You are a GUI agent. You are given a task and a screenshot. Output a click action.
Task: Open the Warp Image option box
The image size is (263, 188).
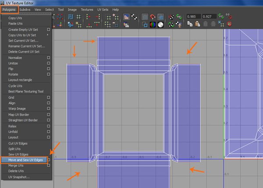pyautogui.click(x=49, y=109)
